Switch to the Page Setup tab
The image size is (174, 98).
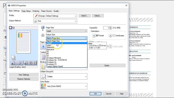pyautogui.click(x=26, y=11)
